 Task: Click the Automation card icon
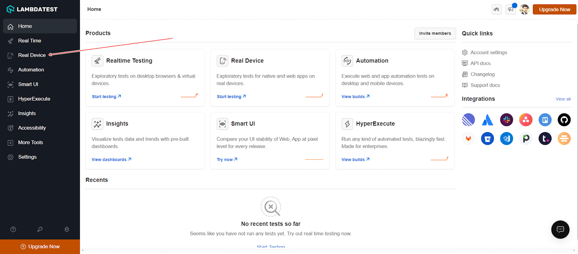pyautogui.click(x=348, y=61)
